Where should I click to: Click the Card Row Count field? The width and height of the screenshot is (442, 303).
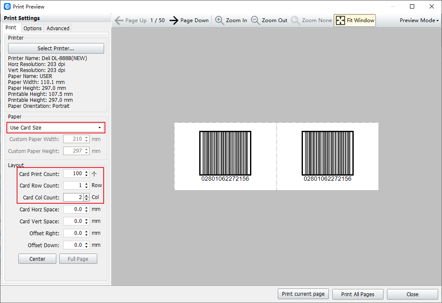[x=73, y=185]
